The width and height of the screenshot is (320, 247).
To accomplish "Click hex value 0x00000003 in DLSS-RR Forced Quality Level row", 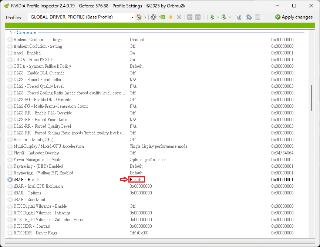I will click(x=282, y=126).
